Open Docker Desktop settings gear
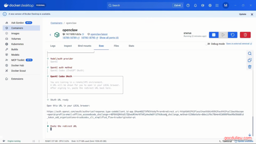Viewport: 256px width, 144px height. [210, 5]
